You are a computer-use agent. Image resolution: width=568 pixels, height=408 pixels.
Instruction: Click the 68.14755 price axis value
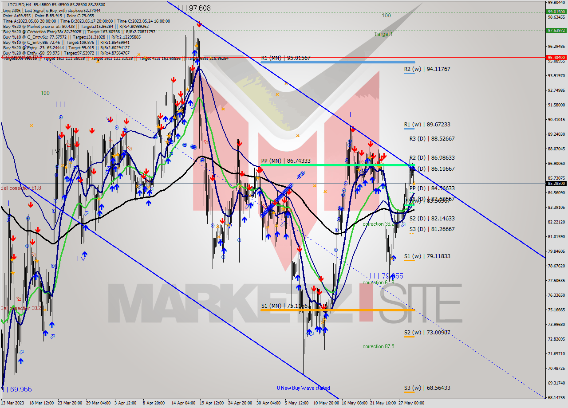556,397
